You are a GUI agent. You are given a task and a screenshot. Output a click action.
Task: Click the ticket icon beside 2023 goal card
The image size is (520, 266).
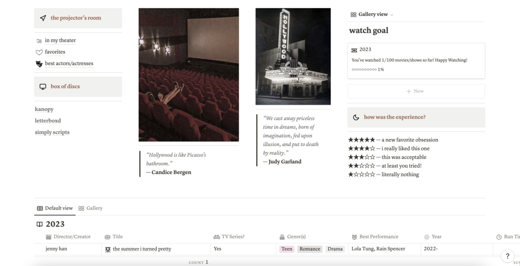[x=354, y=50]
